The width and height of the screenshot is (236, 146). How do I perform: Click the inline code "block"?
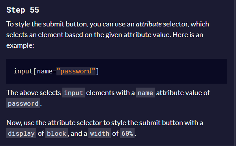tap(56, 133)
